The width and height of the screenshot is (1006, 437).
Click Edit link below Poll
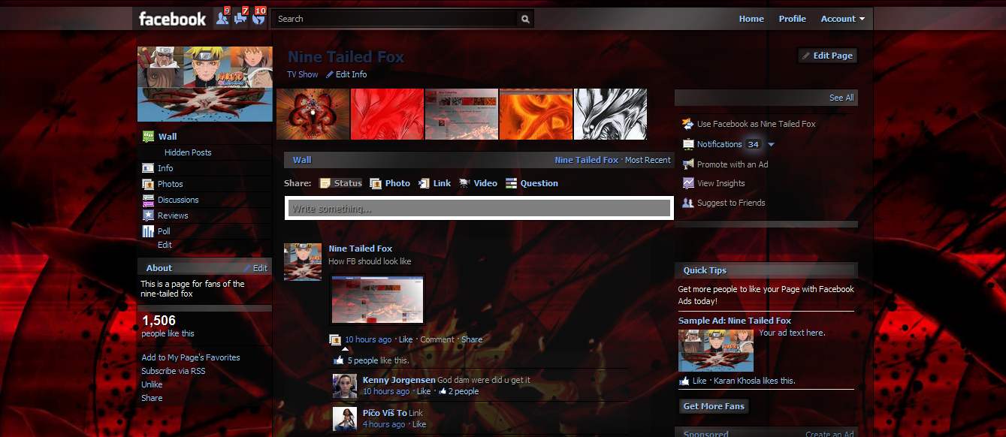(x=165, y=245)
